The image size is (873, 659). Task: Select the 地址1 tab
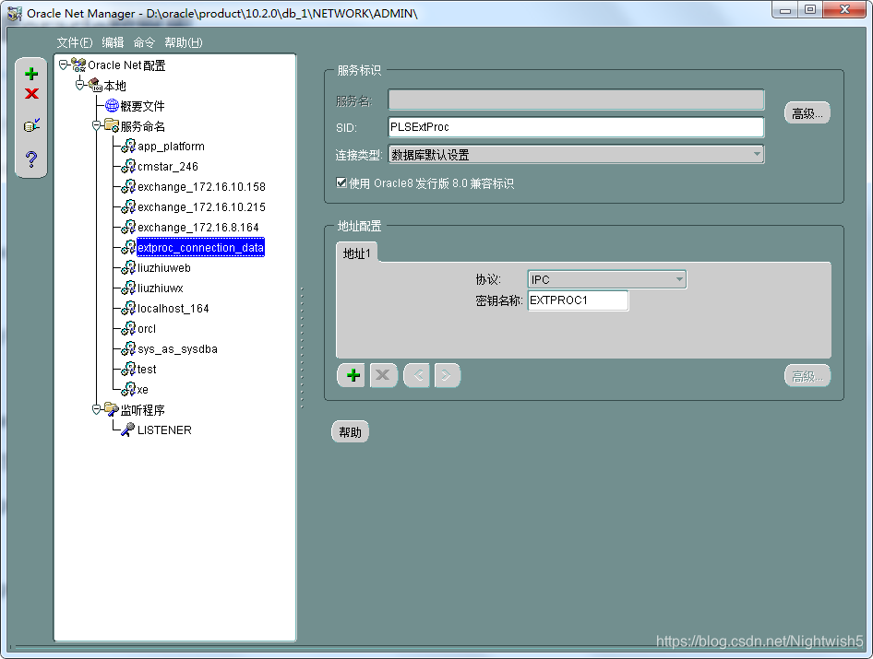(357, 253)
